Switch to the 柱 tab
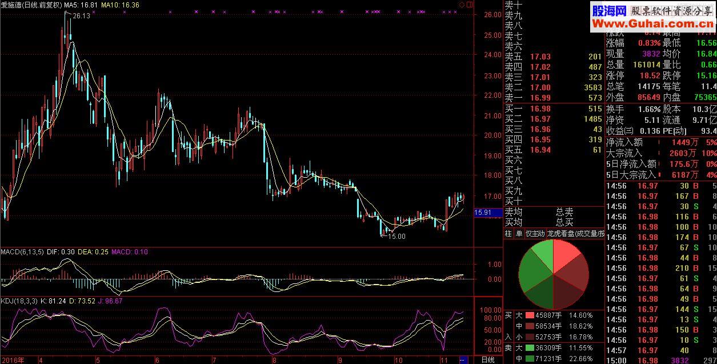Viewport: 717px width, 364px height. tap(508, 233)
